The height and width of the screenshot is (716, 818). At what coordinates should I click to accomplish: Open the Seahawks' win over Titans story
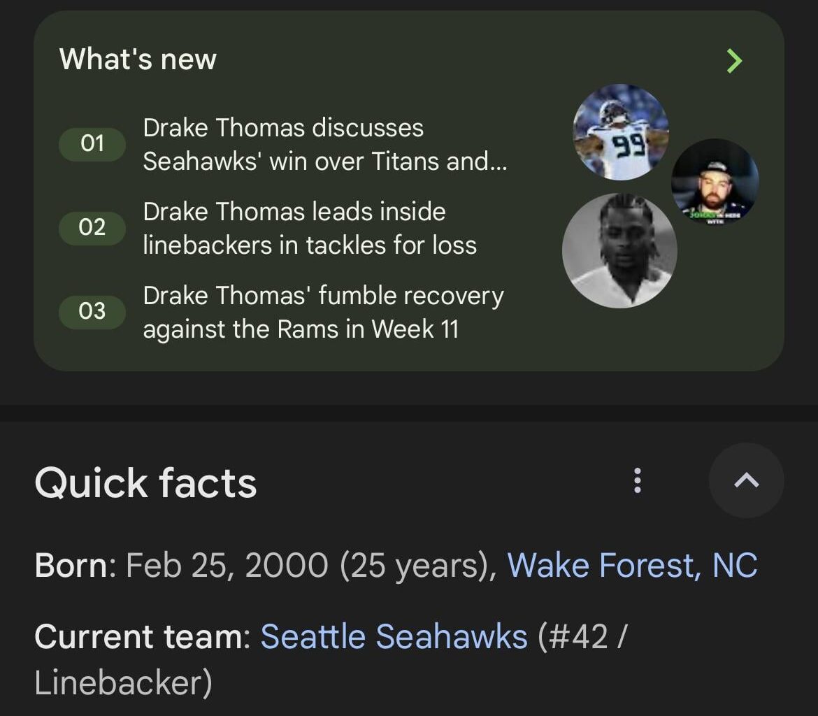tap(326, 145)
